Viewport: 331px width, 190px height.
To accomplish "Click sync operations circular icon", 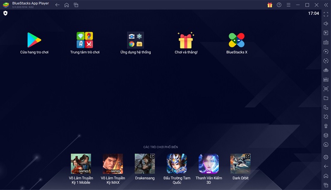I will 326,61.
